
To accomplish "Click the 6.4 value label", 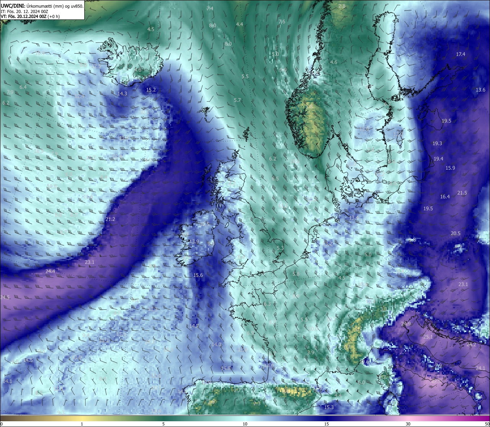I will click(x=23, y=87).
